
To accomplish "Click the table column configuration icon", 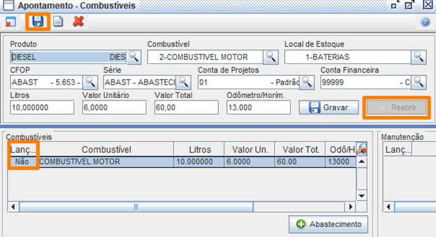I will [x=361, y=149].
